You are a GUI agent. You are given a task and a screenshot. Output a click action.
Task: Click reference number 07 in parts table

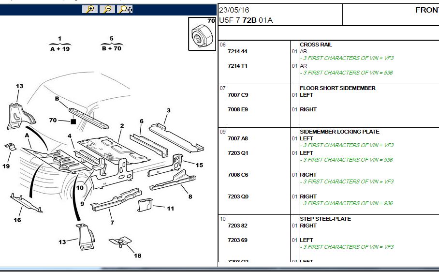pos(222,88)
